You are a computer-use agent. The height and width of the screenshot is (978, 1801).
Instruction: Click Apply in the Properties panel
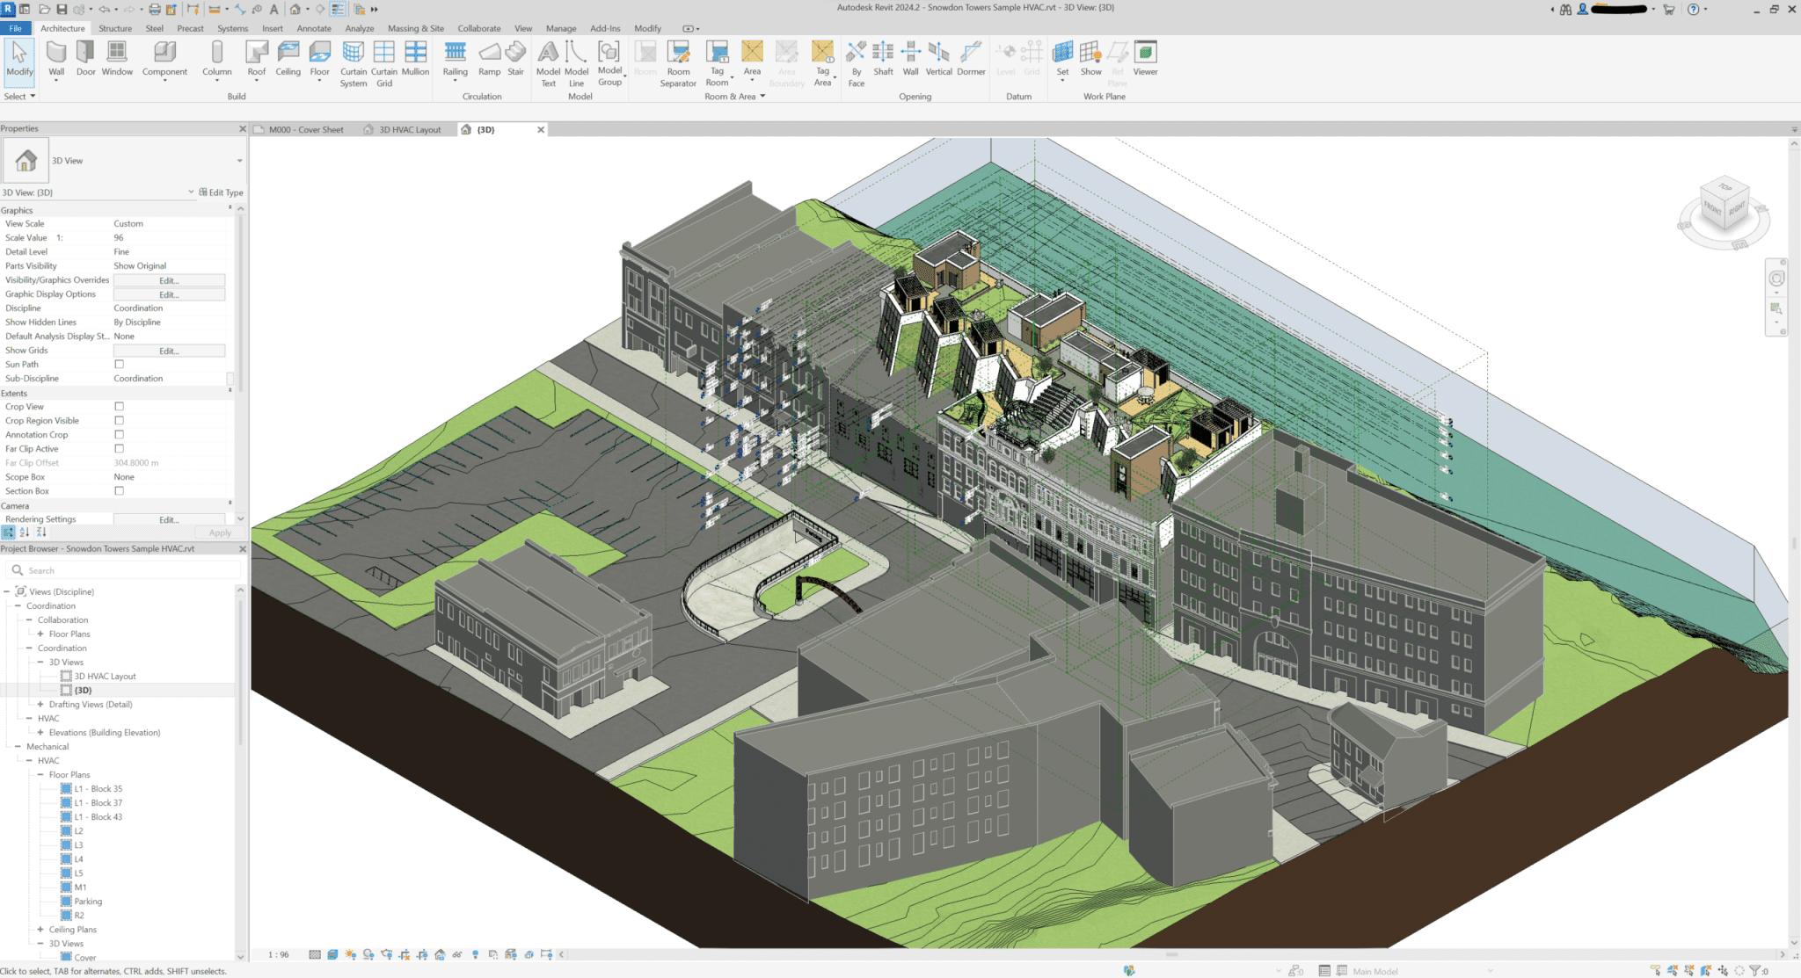(218, 532)
